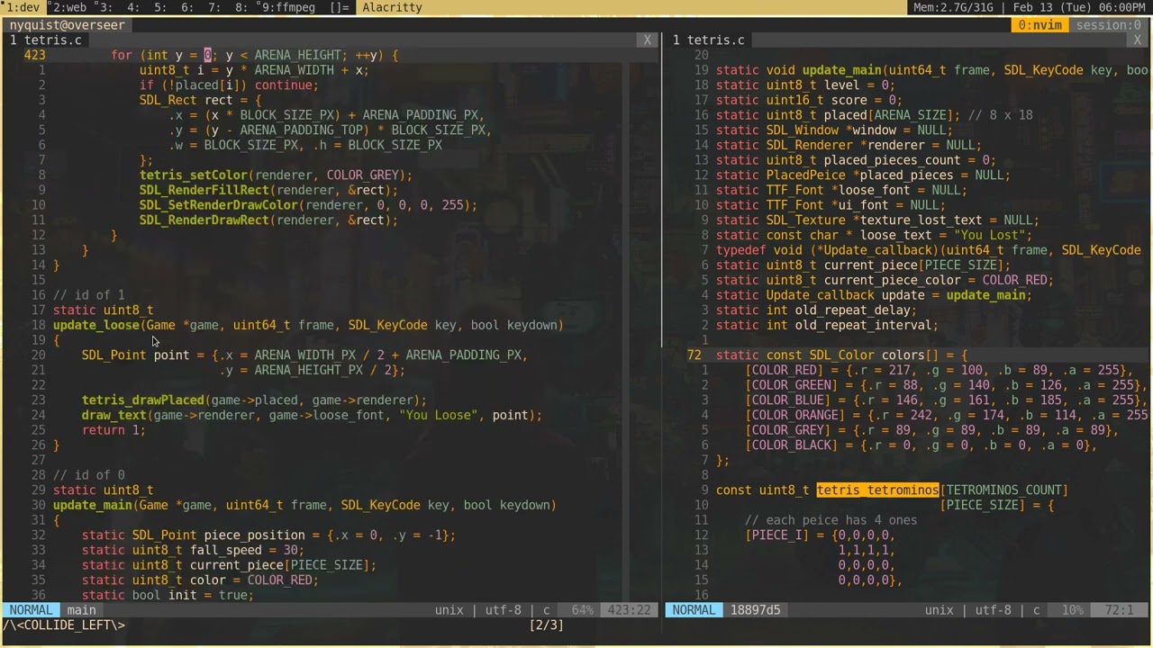The width and height of the screenshot is (1153, 648).
Task: Click the Mem:2.7G/31G memory indicator
Action: point(957,7)
